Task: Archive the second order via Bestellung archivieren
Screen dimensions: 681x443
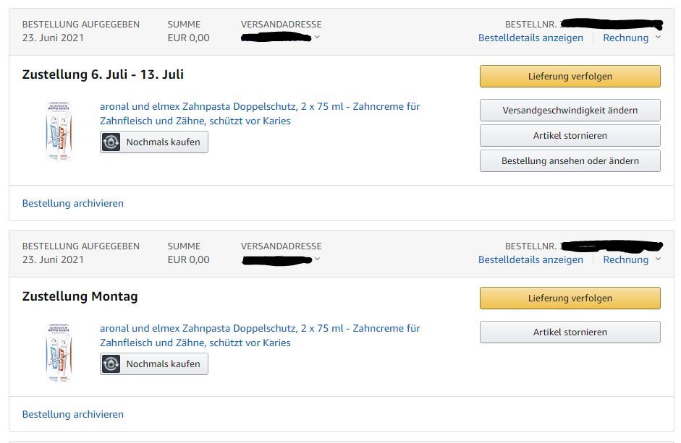Action: (73, 414)
